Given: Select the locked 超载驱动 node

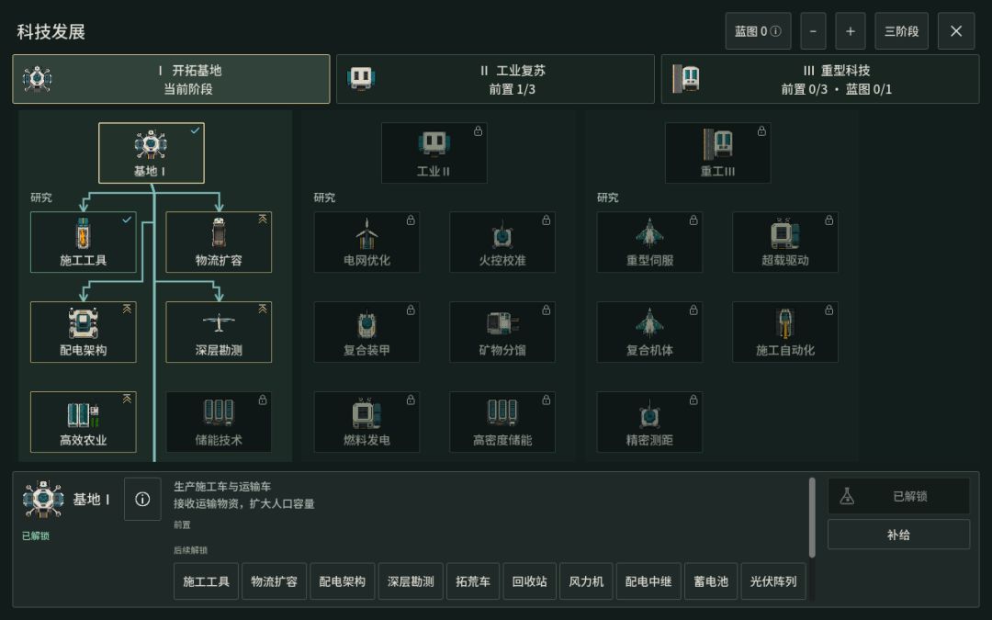Looking at the screenshot, I should coord(785,242).
